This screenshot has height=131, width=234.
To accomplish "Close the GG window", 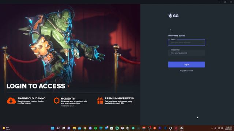I will [231, 2].
